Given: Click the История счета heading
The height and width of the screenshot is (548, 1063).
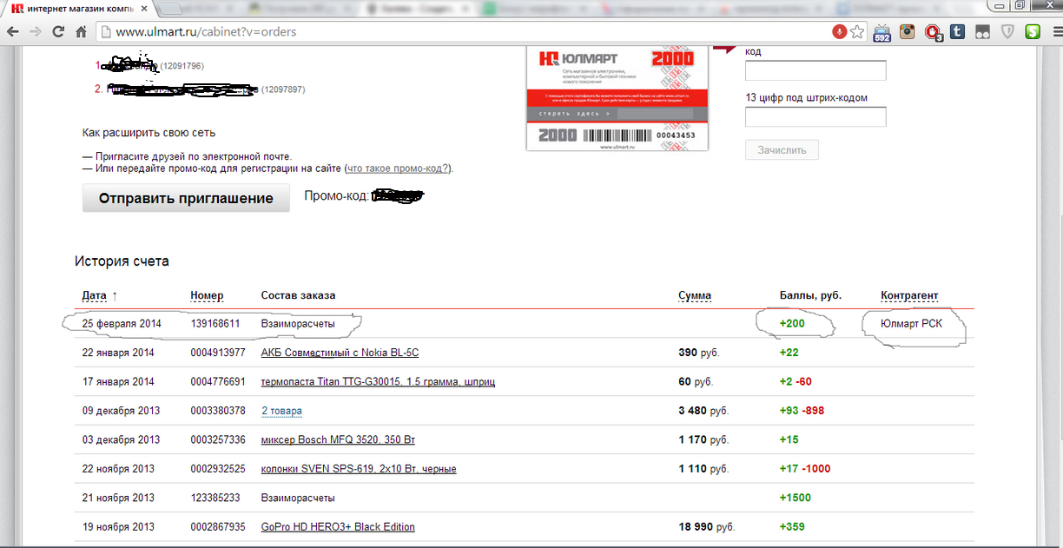Looking at the screenshot, I should click(122, 261).
